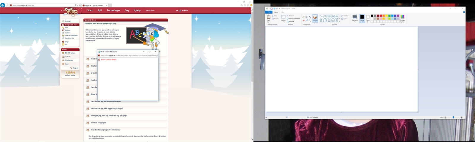Open Rediger farver color editor
Image resolution: width=475 pixels, height=142 pixels.
[x=402, y=18]
